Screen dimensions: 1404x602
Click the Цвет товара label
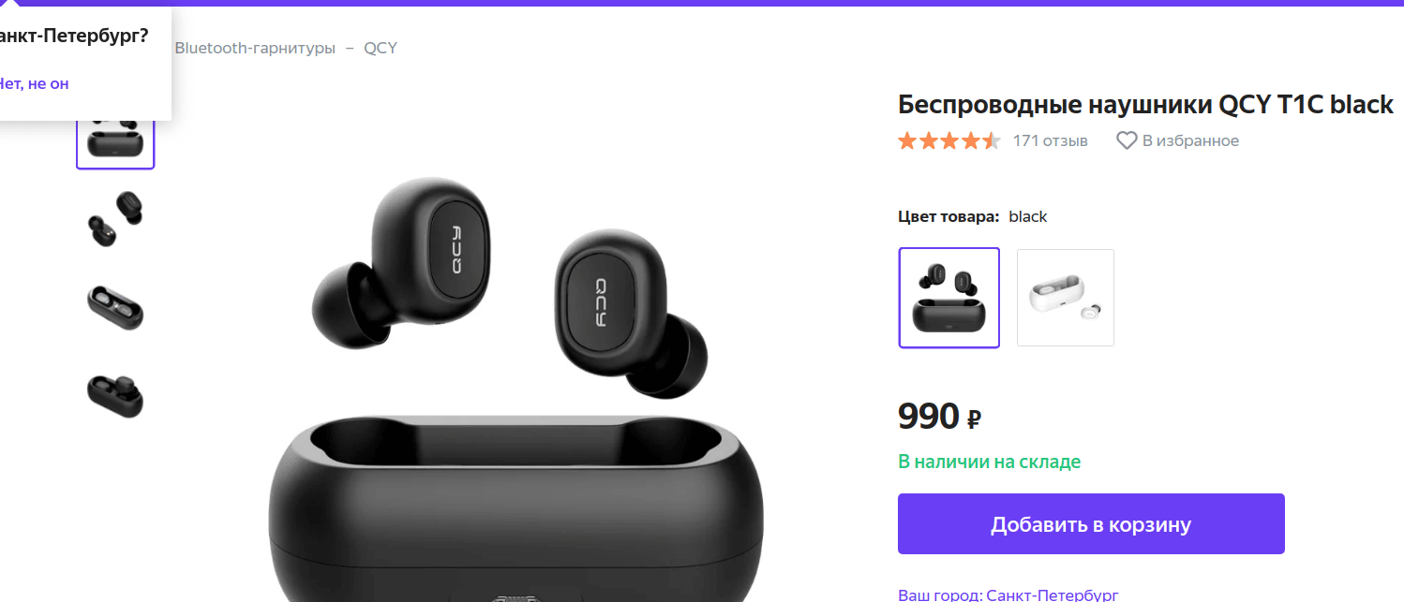[948, 216]
